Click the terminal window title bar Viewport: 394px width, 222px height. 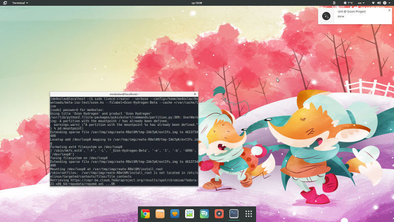(x=124, y=94)
